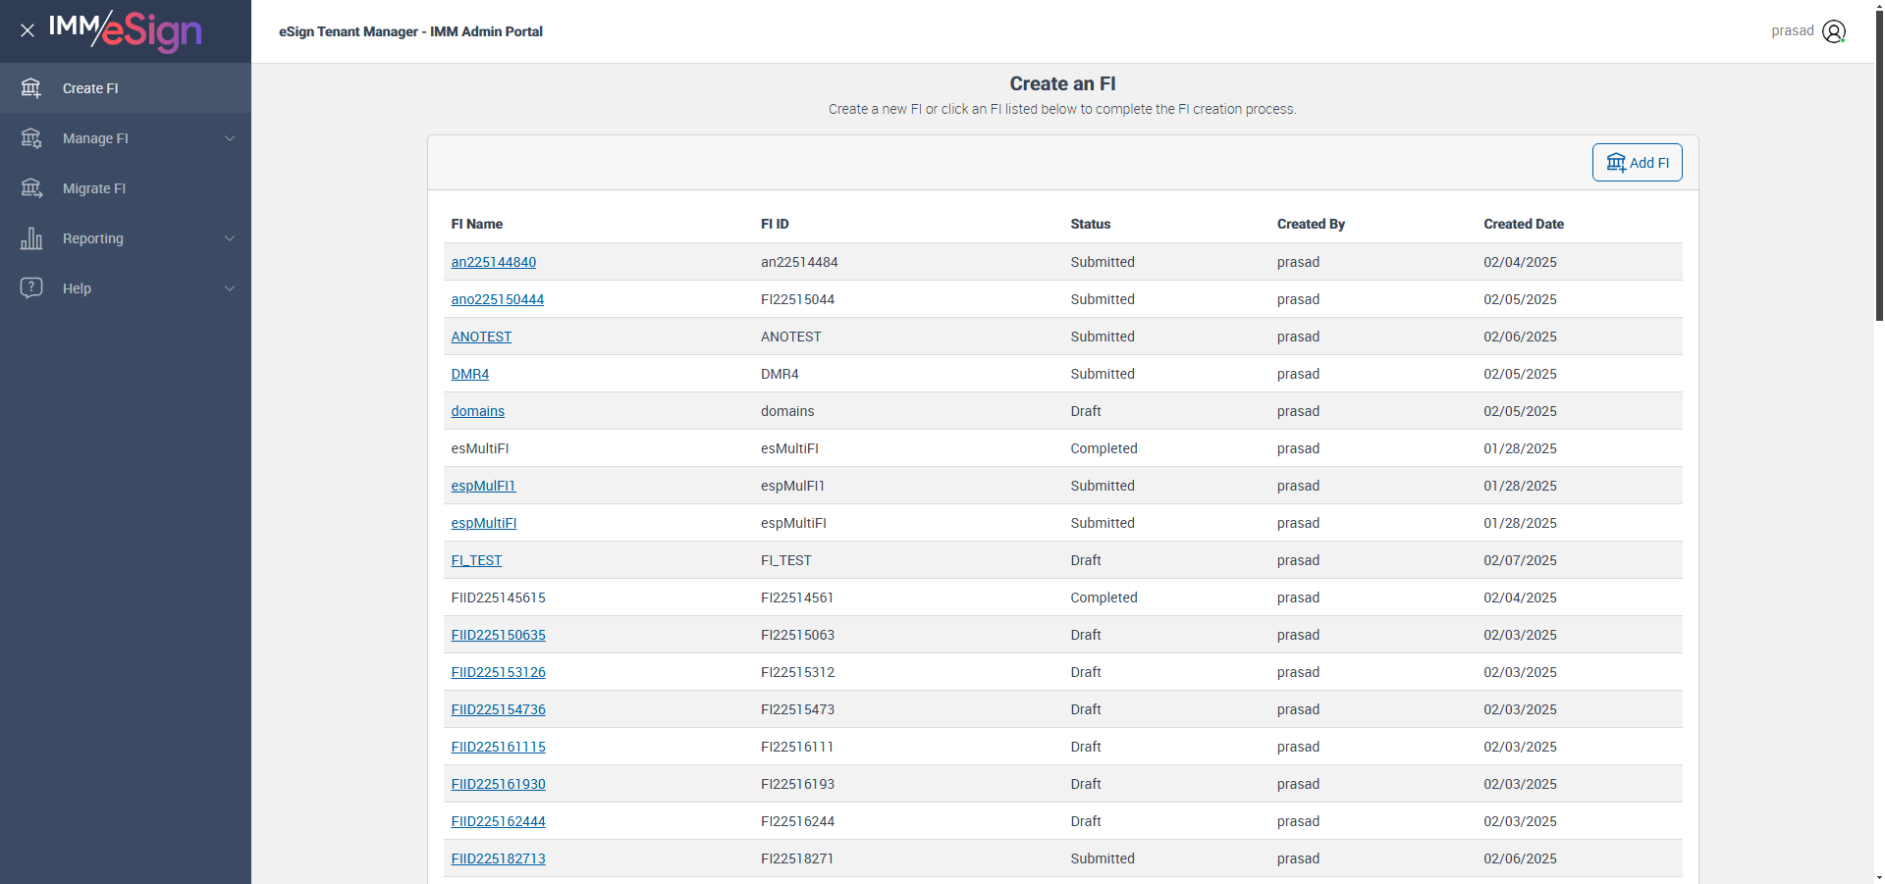Close sidebar using the X icon
Viewport: 1885px width, 884px height.
point(27,30)
